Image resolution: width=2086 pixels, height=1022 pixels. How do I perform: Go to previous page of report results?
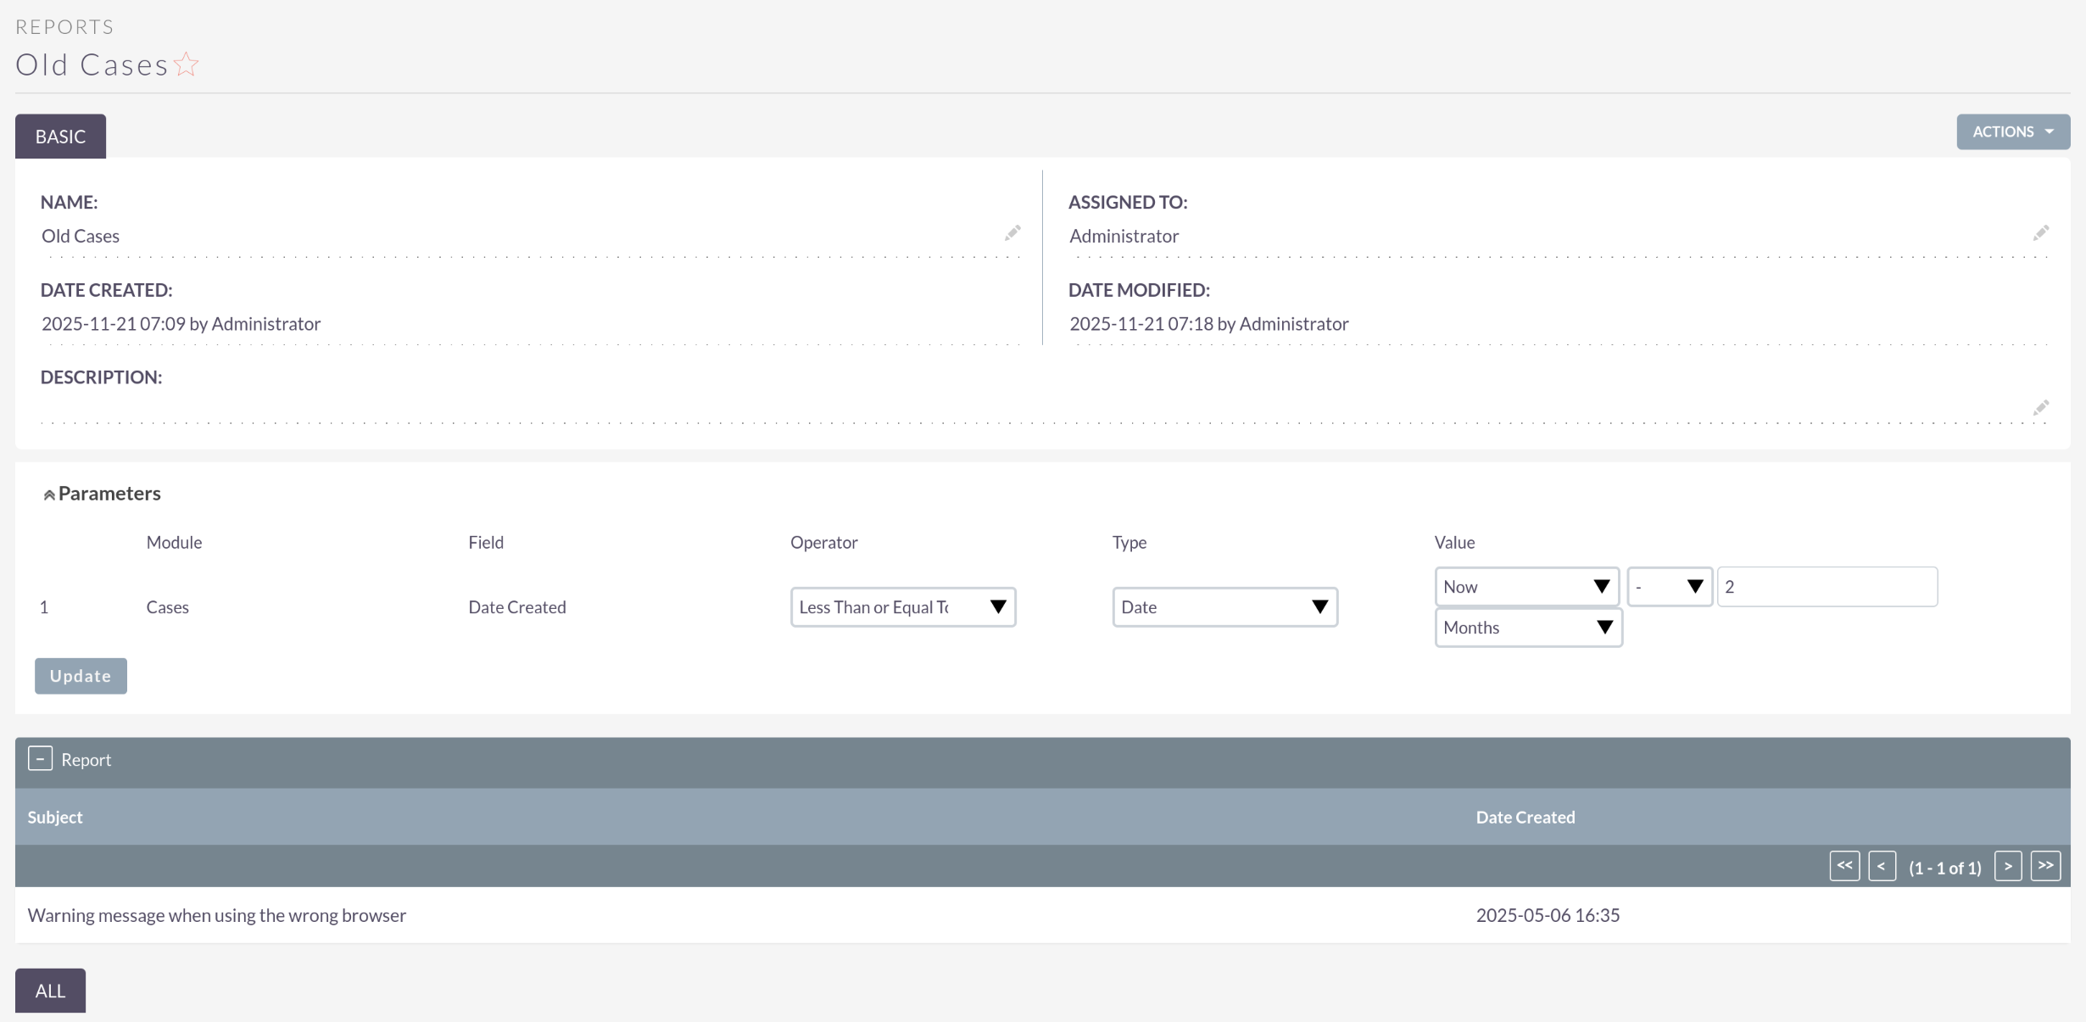(x=1882, y=866)
